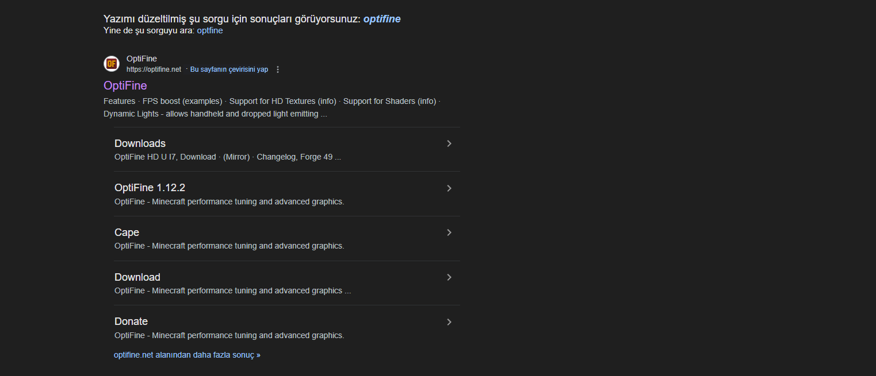Image resolution: width=876 pixels, height=376 pixels.
Task: Open the Donate sitelink
Action: 131,321
